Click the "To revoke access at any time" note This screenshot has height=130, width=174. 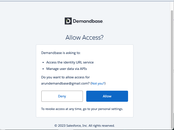coord(82,109)
